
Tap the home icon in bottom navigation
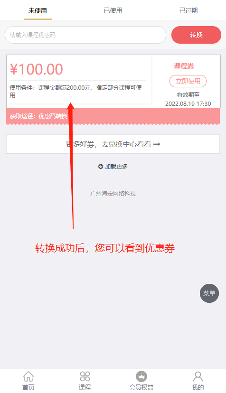point(28,376)
